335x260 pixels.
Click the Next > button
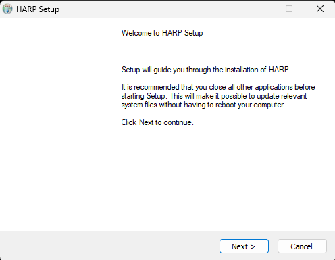click(244, 246)
